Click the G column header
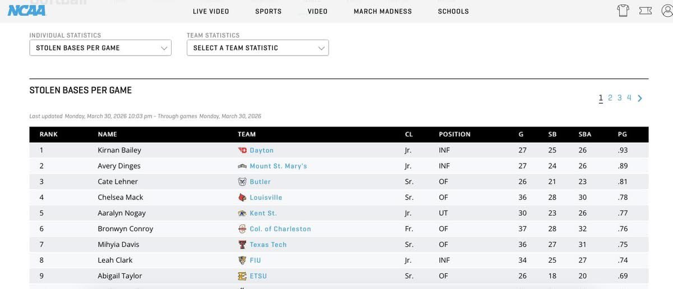Image resolution: width=673 pixels, height=289 pixels. [522, 134]
